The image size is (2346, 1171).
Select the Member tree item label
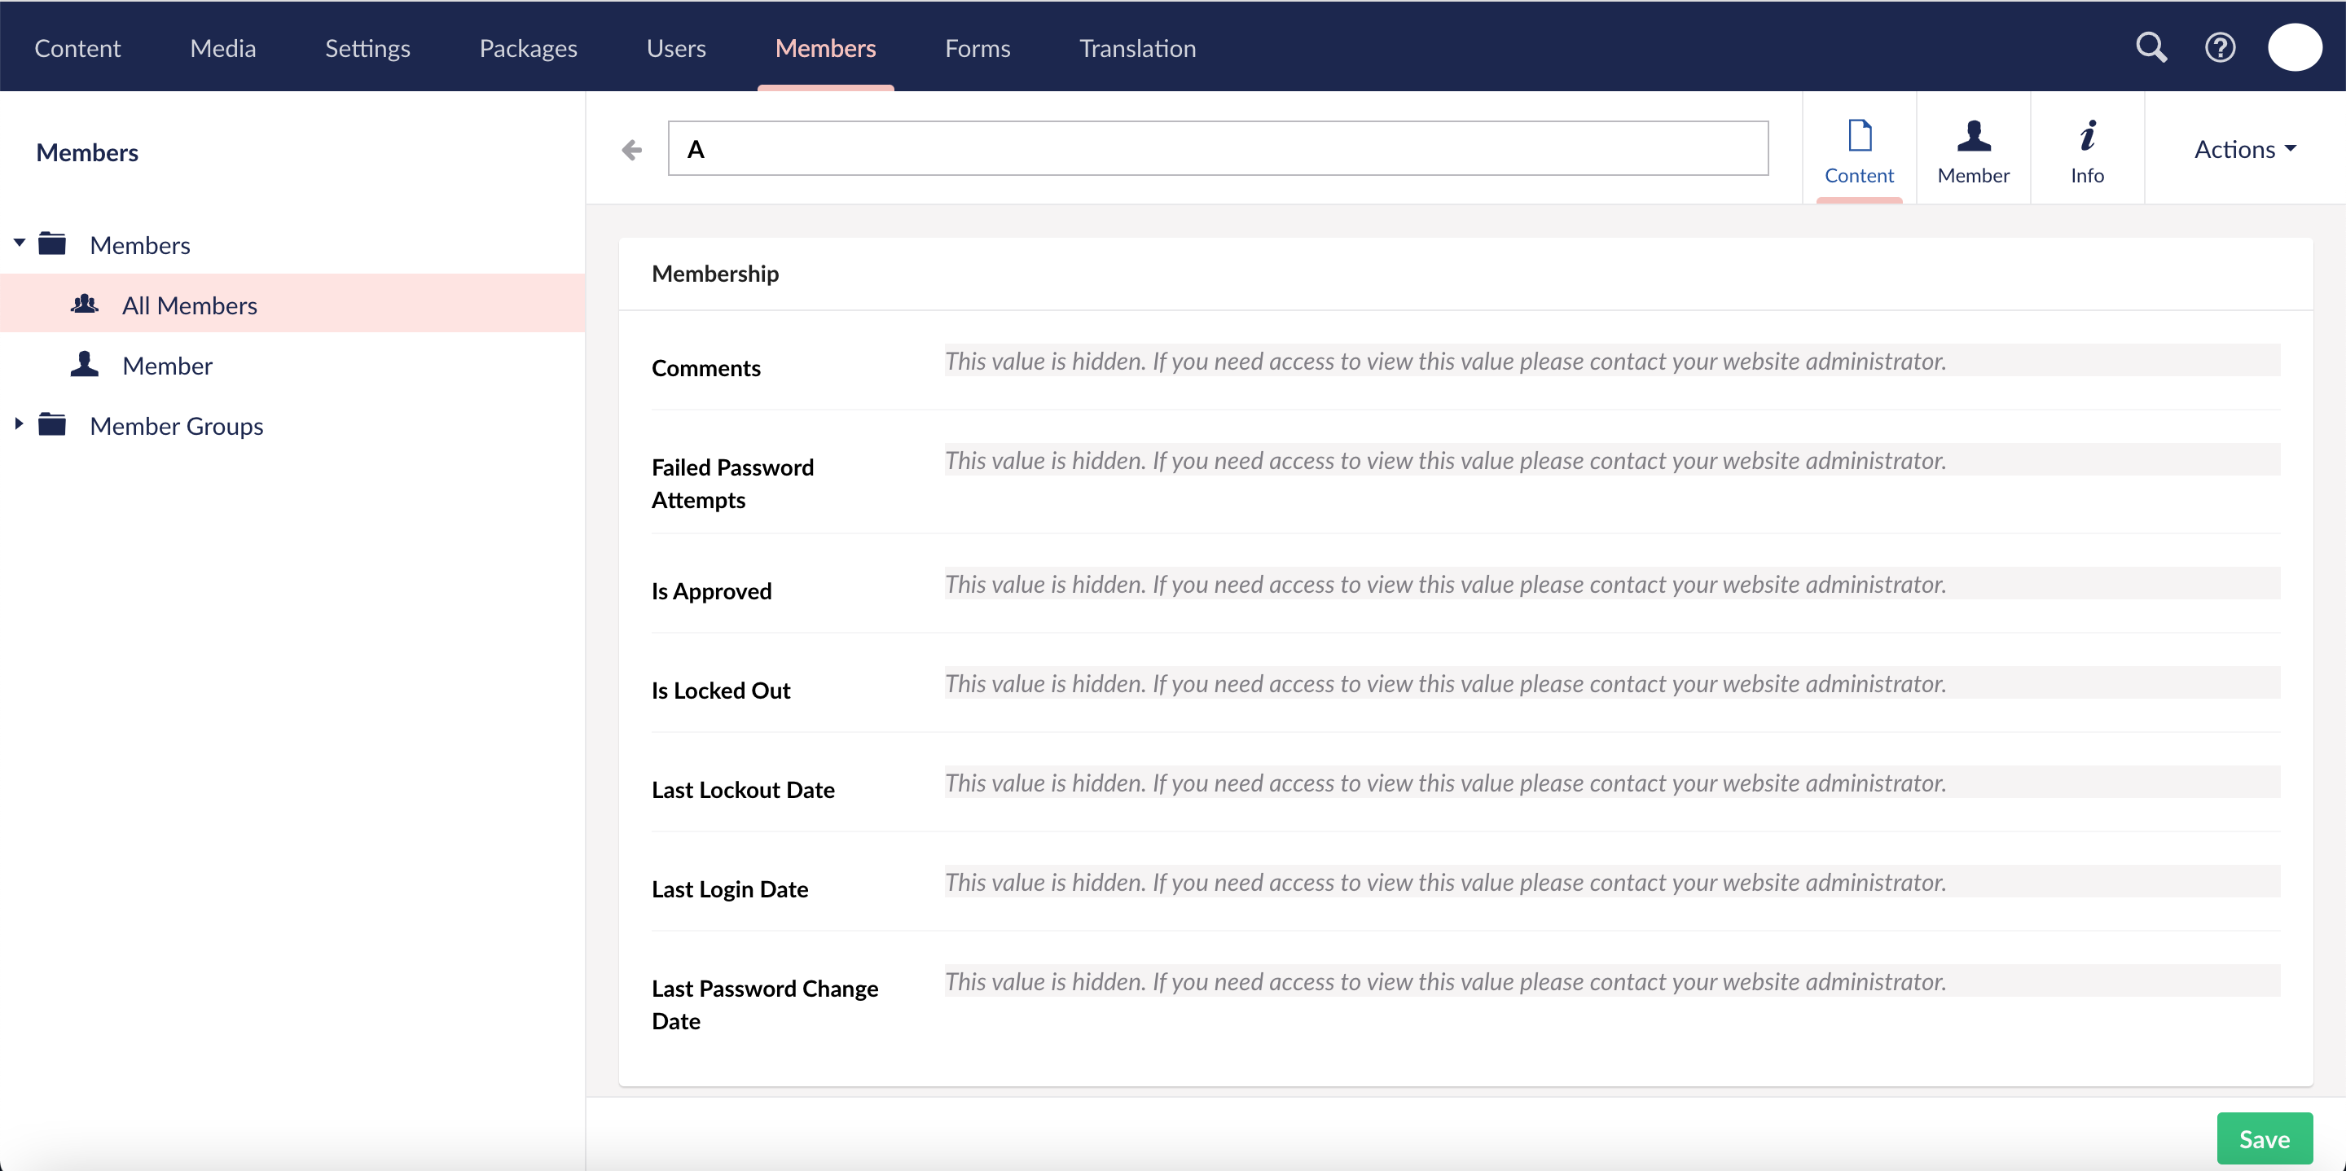pyautogui.click(x=168, y=365)
